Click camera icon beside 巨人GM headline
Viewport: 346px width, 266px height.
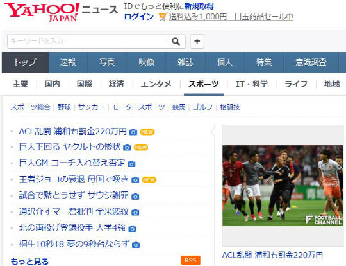pyautogui.click(x=131, y=164)
